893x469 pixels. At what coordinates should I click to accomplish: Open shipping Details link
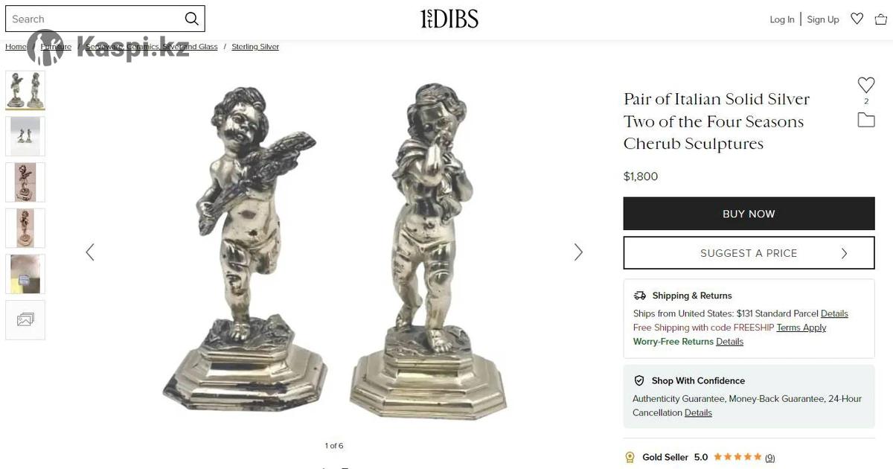pos(834,313)
